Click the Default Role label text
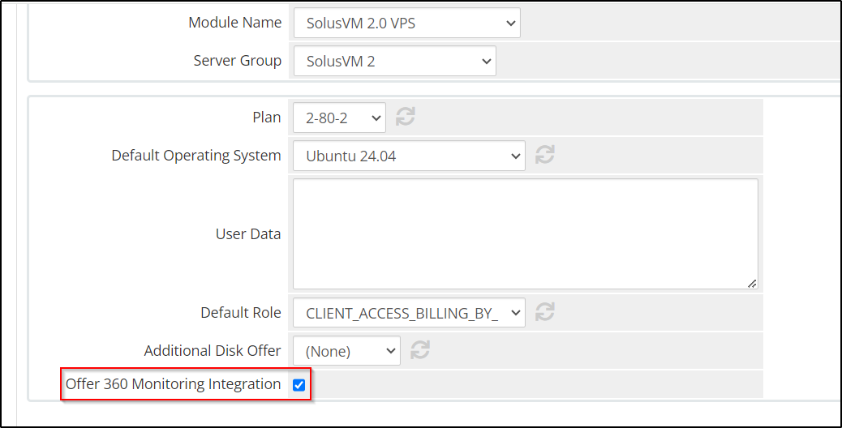Screen dimensions: 842x428 click(241, 312)
